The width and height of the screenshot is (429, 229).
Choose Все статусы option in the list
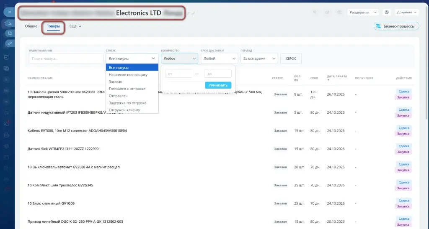click(132, 67)
